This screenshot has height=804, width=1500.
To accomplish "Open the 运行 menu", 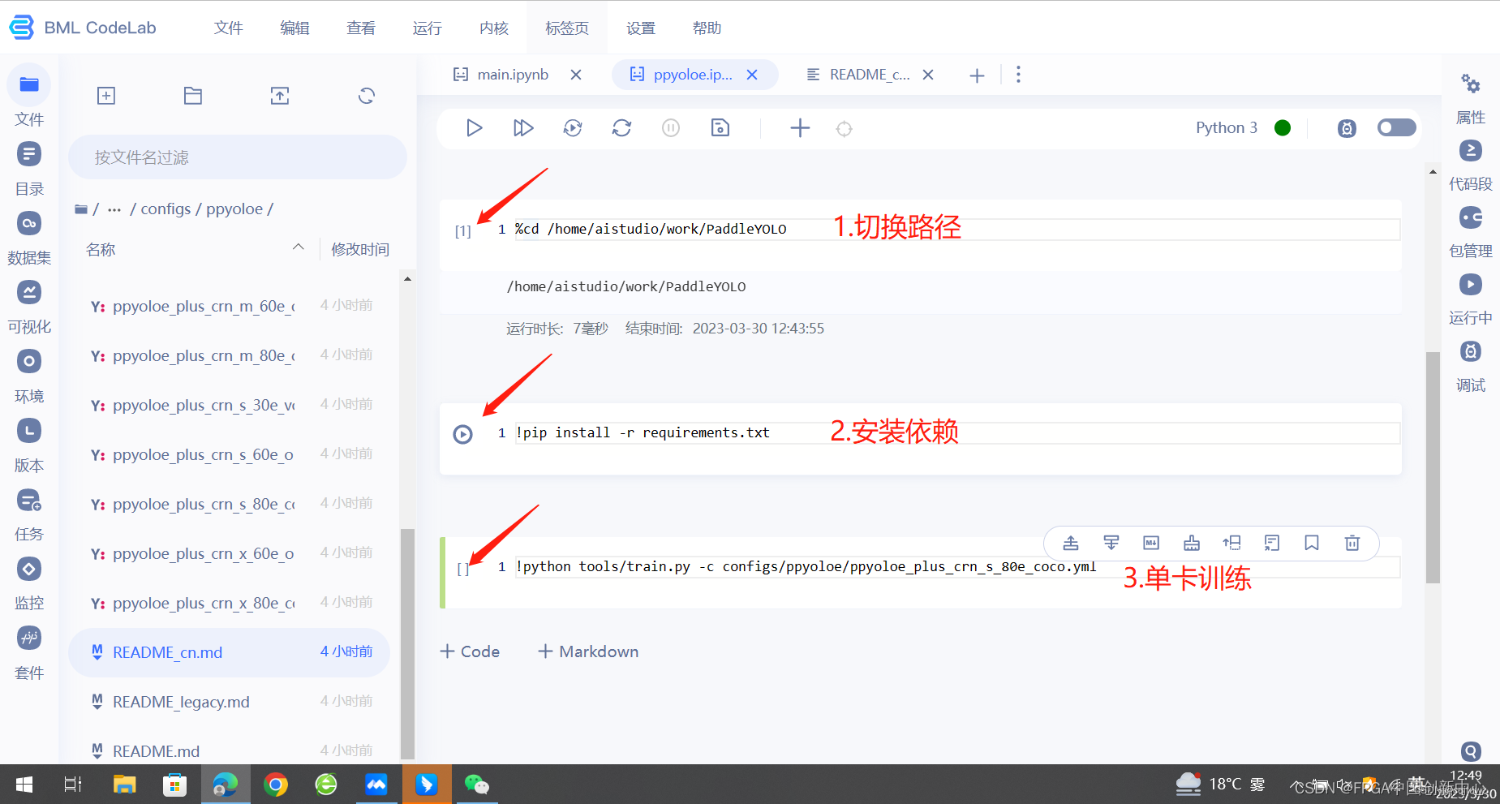I will [x=427, y=28].
